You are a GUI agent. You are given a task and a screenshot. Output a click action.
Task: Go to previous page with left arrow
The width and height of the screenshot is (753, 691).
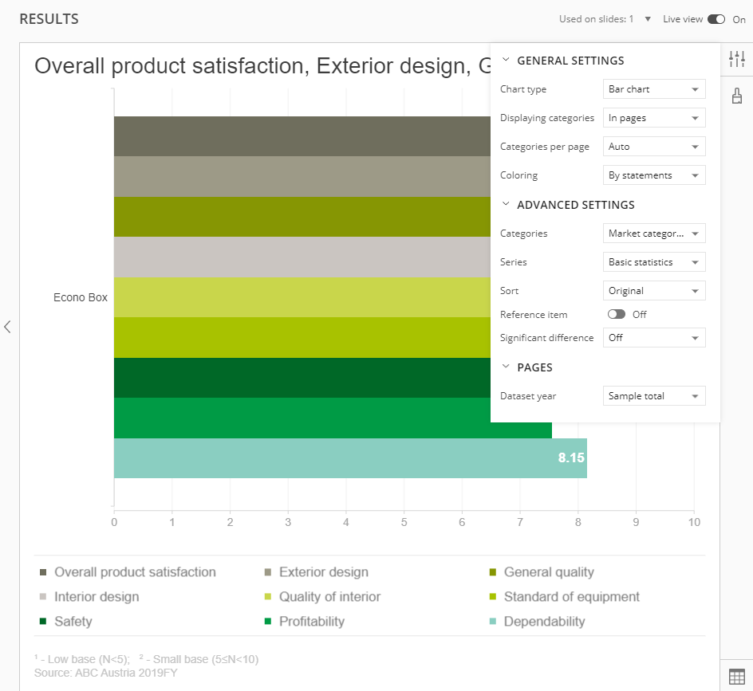pos(7,327)
